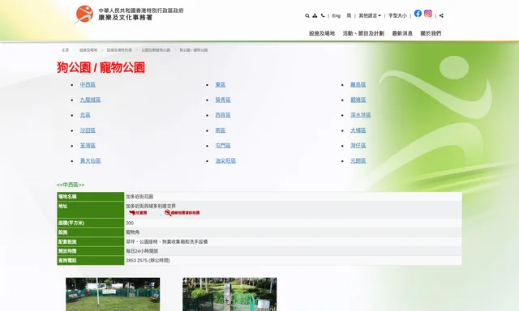Jump to 元朗區 district link

358,160
